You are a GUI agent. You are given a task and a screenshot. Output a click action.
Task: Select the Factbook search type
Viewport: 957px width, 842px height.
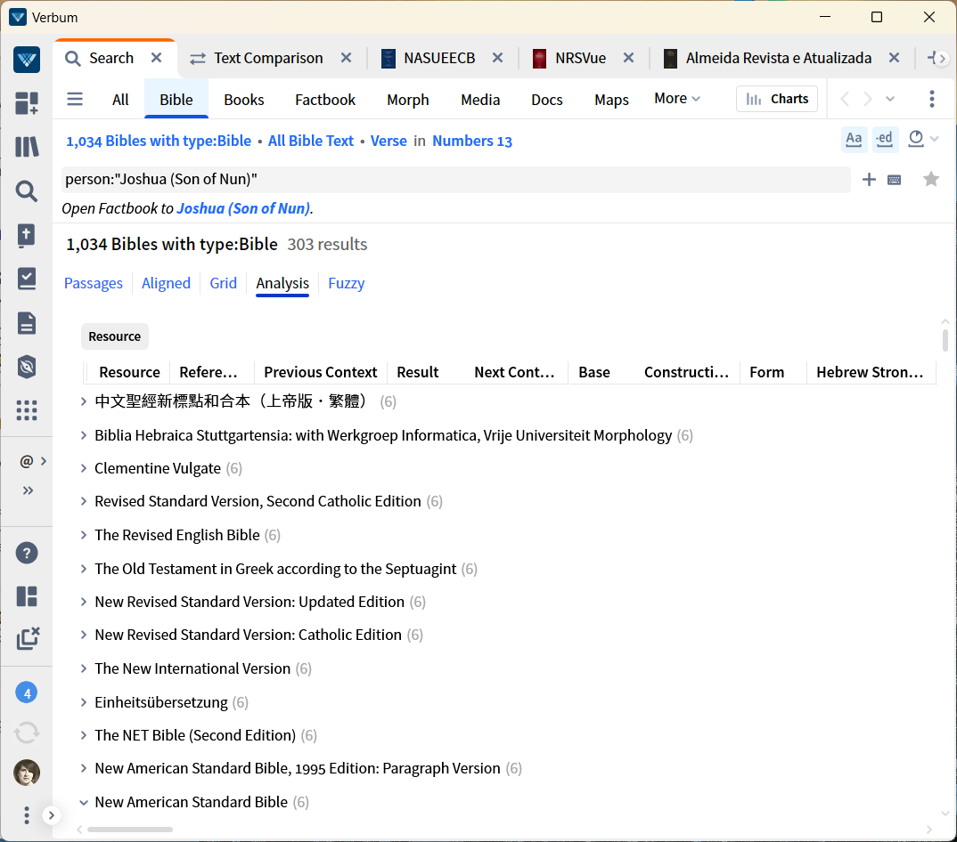(x=324, y=100)
